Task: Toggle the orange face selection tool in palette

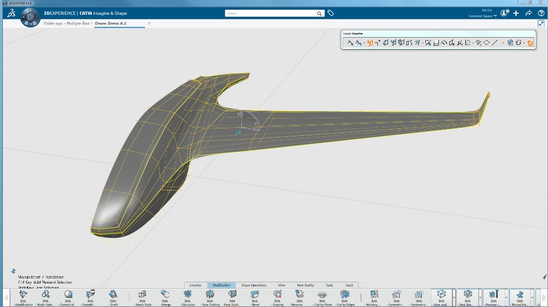Action: coord(370,43)
